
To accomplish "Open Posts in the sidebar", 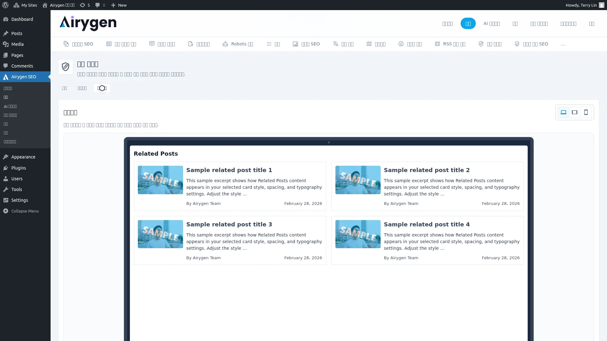I will (25, 33).
